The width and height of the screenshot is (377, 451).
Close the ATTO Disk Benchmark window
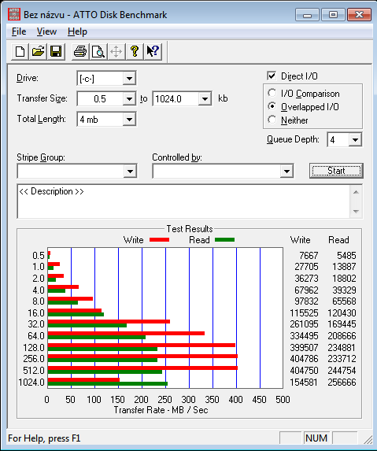coord(359,15)
